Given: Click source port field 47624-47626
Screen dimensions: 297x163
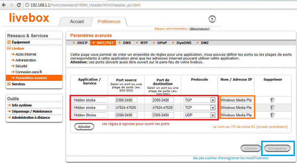Looking at the screenshot, I should pos(126,108).
